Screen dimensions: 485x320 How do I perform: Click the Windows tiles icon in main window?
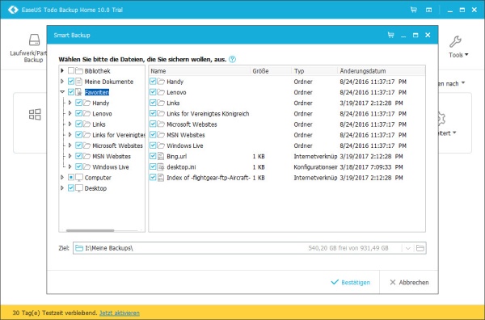[35, 114]
